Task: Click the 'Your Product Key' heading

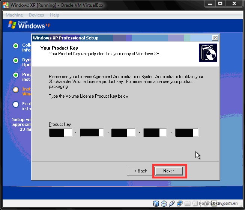Action: click(x=59, y=48)
